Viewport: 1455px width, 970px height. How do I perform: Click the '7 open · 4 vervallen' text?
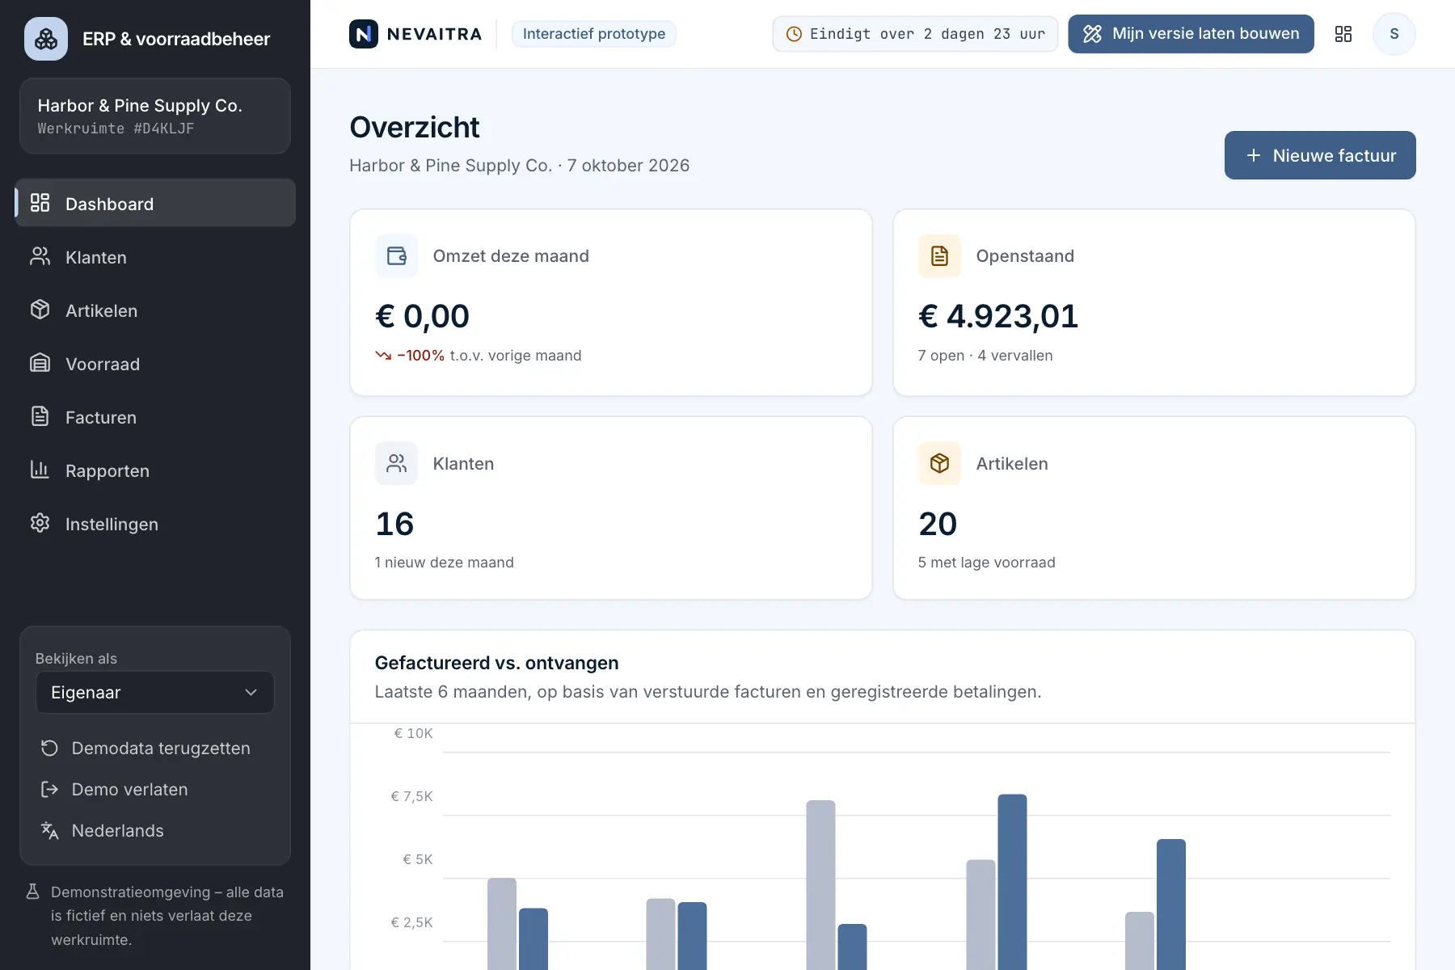[985, 356]
